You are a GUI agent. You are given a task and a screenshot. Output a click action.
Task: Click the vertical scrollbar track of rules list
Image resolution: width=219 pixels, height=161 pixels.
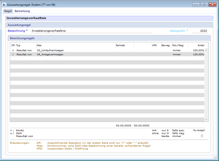coord(207,84)
